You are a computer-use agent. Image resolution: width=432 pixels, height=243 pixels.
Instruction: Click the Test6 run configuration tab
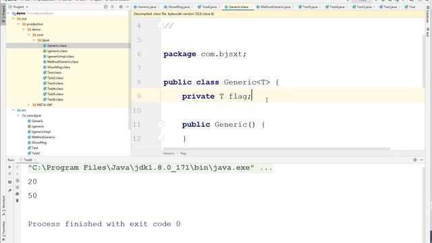(28, 160)
